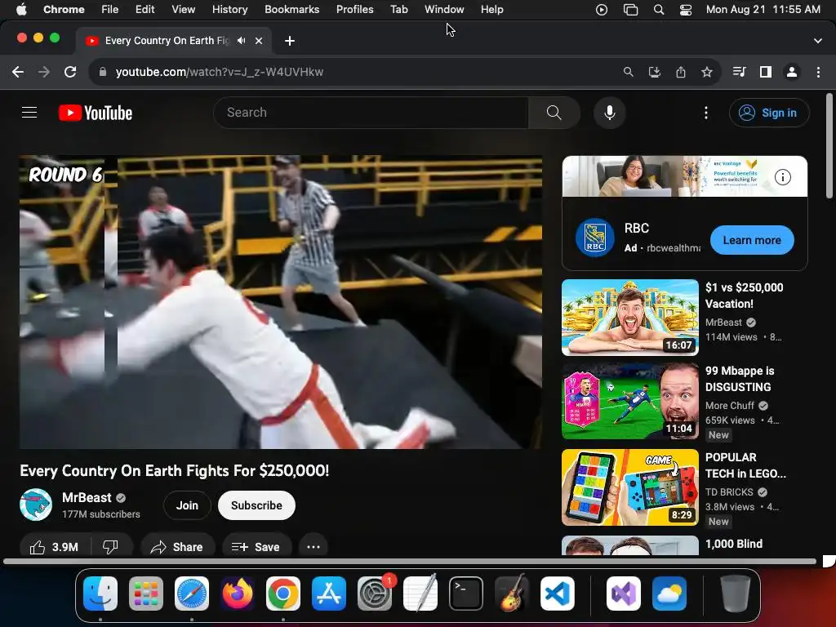Expand the tab search chevron

point(818,41)
